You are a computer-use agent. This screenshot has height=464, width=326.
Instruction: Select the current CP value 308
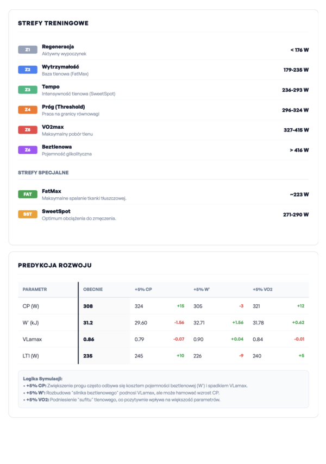pos(88,306)
